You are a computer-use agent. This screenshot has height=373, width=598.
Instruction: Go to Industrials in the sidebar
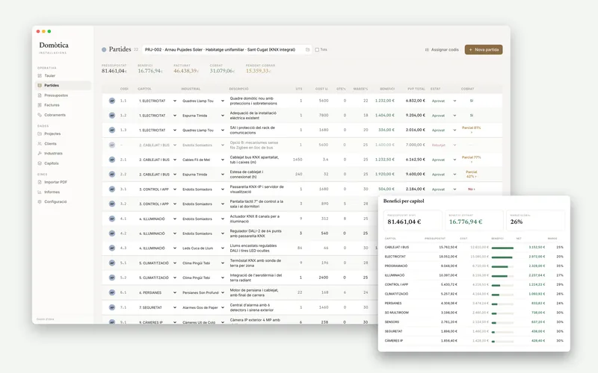click(x=63, y=154)
